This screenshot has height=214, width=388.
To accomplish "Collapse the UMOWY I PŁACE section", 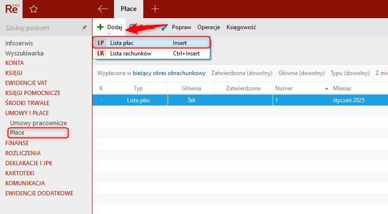I will tap(27, 113).
